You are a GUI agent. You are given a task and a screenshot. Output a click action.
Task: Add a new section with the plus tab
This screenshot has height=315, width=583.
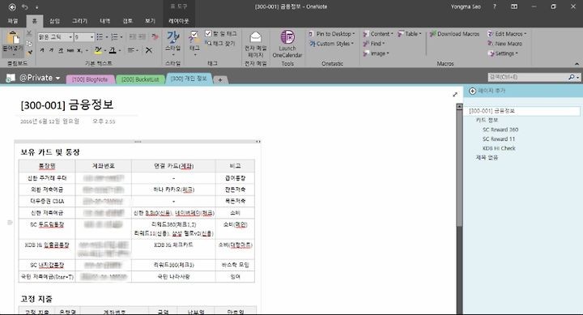tap(220, 80)
